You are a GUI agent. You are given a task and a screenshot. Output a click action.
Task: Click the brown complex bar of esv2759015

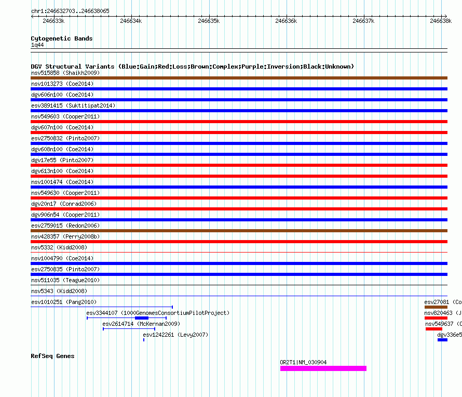pyautogui.click(x=239, y=231)
